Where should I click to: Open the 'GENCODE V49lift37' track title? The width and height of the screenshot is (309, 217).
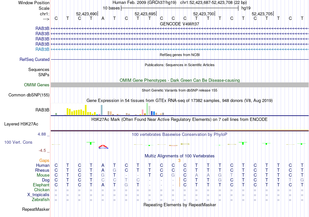tap(180, 24)
